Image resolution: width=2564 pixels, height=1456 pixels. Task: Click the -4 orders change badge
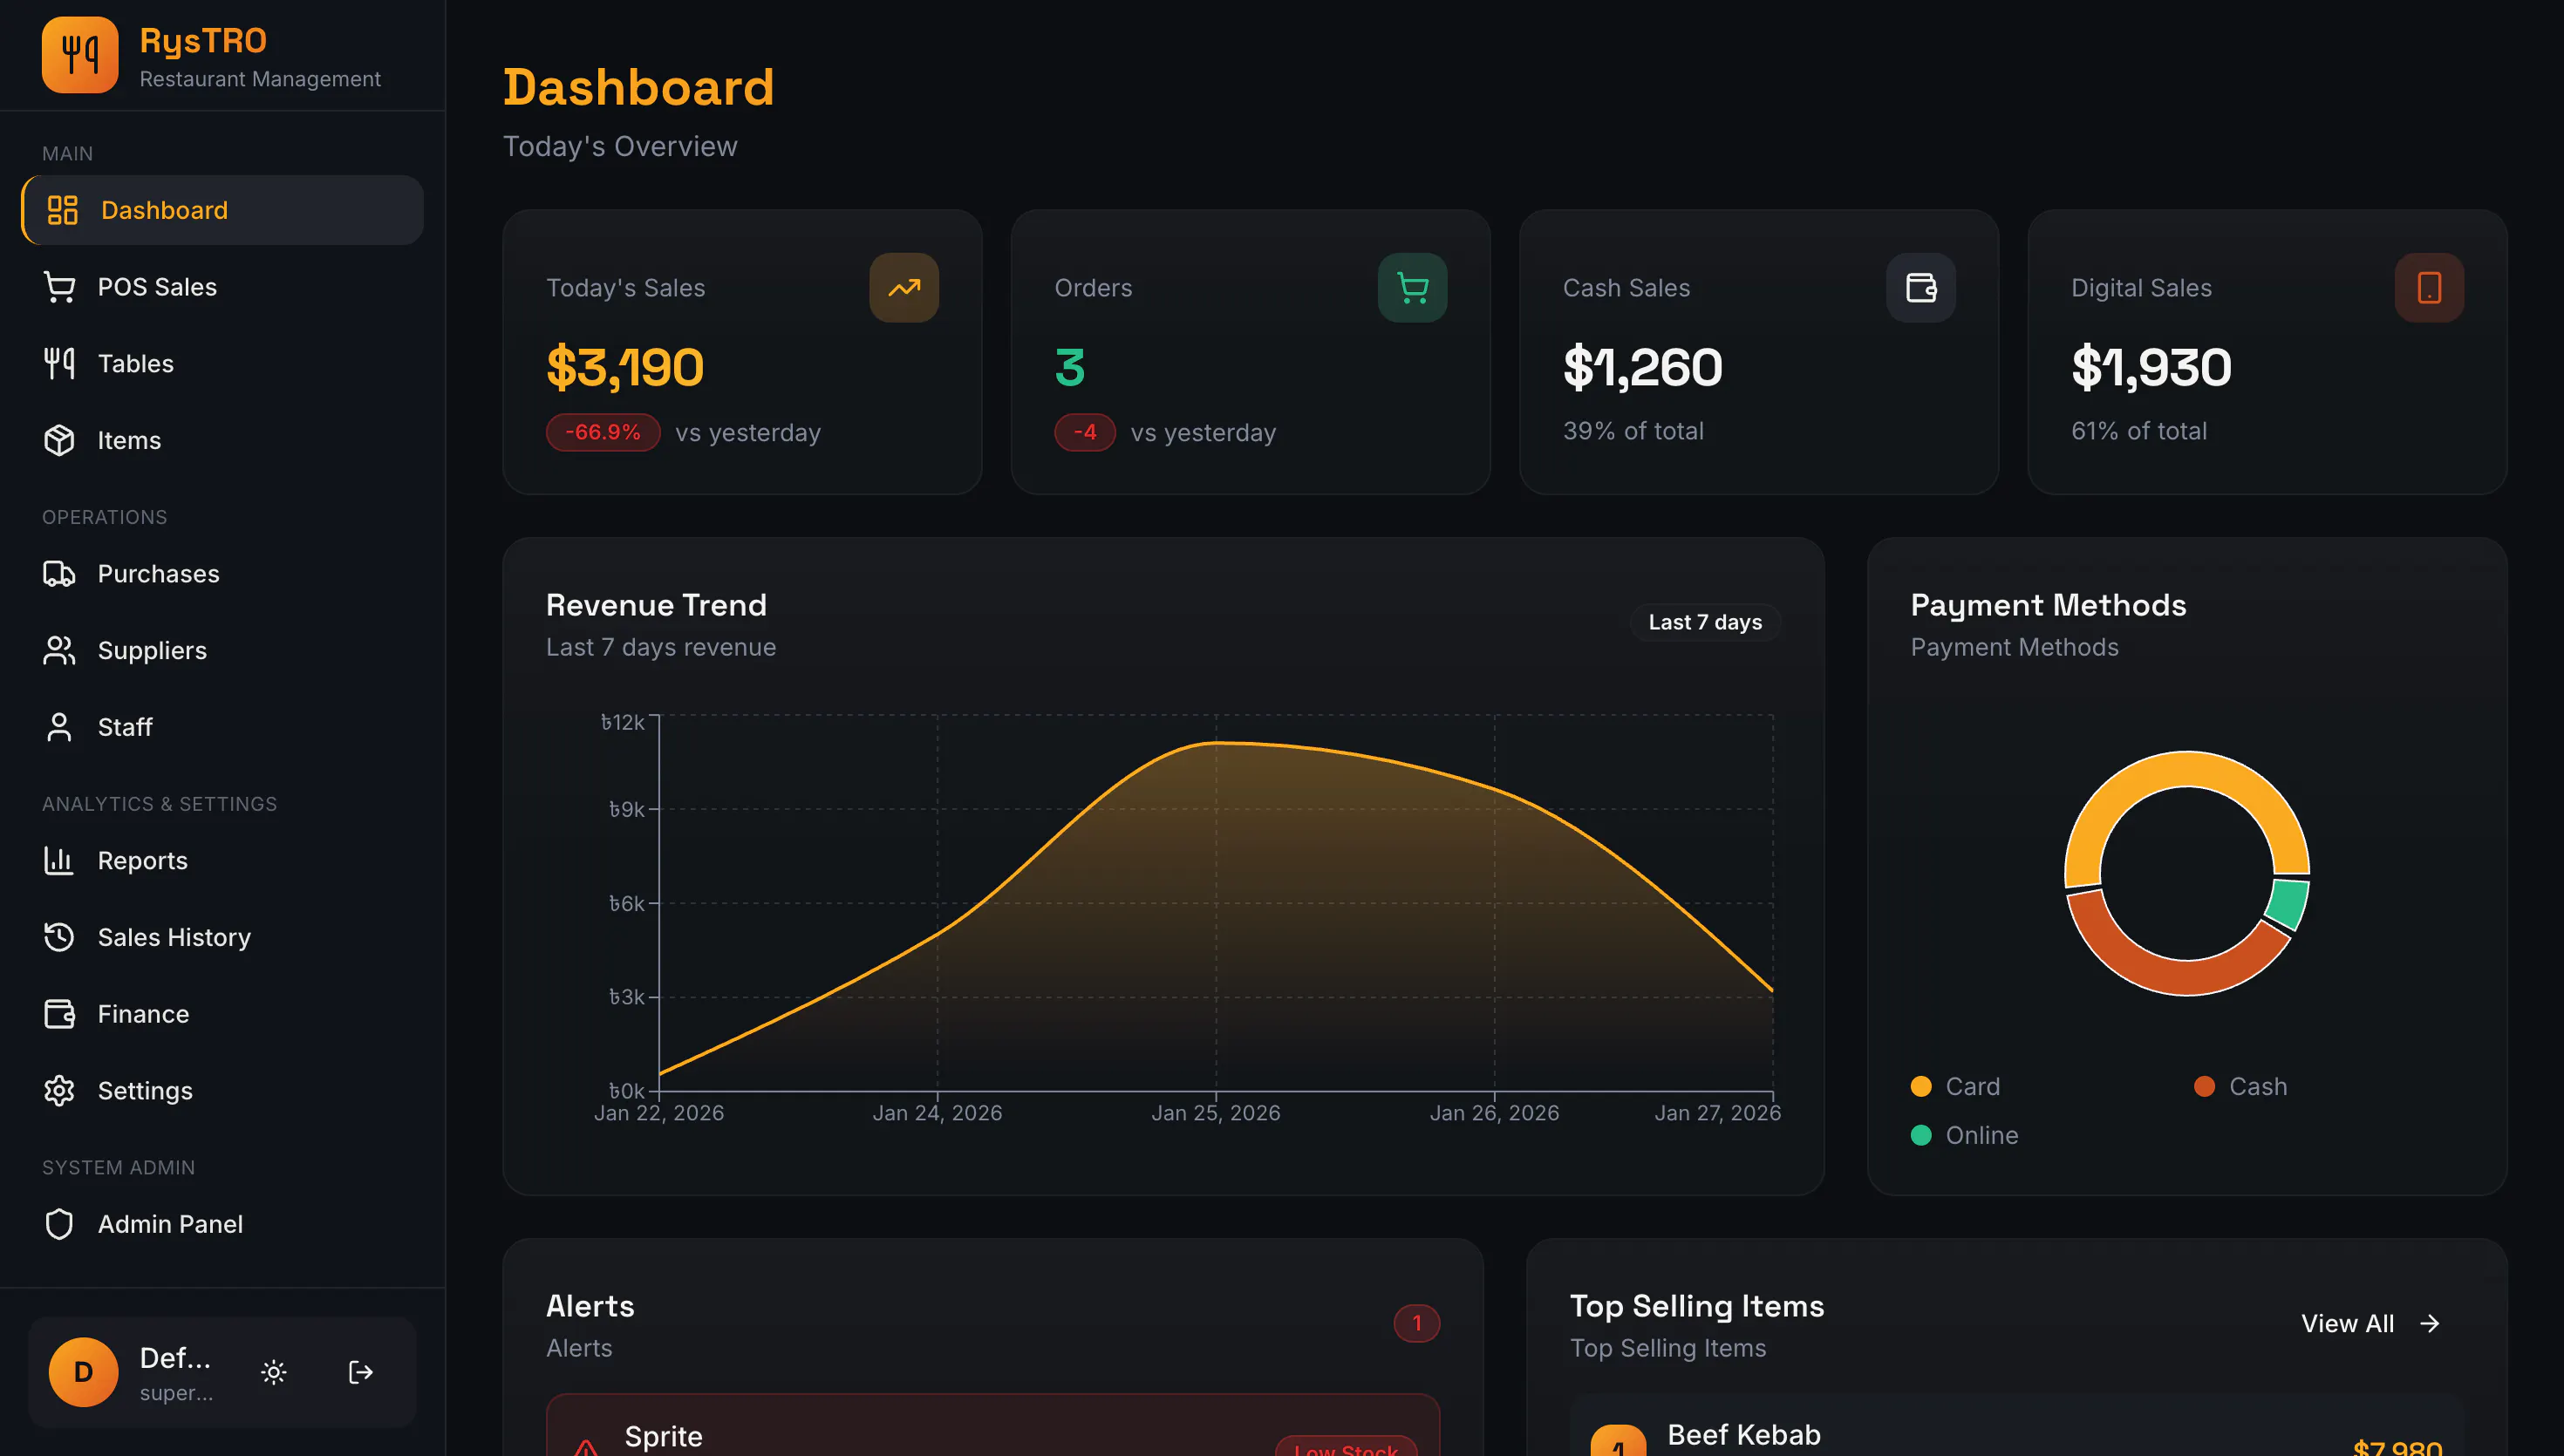(x=1085, y=432)
